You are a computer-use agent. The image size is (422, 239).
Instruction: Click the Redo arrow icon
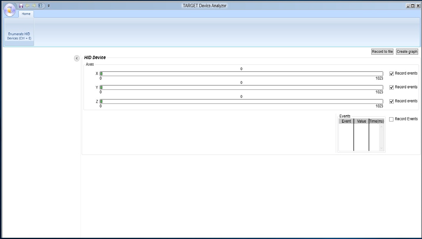pyautogui.click(x=34, y=6)
